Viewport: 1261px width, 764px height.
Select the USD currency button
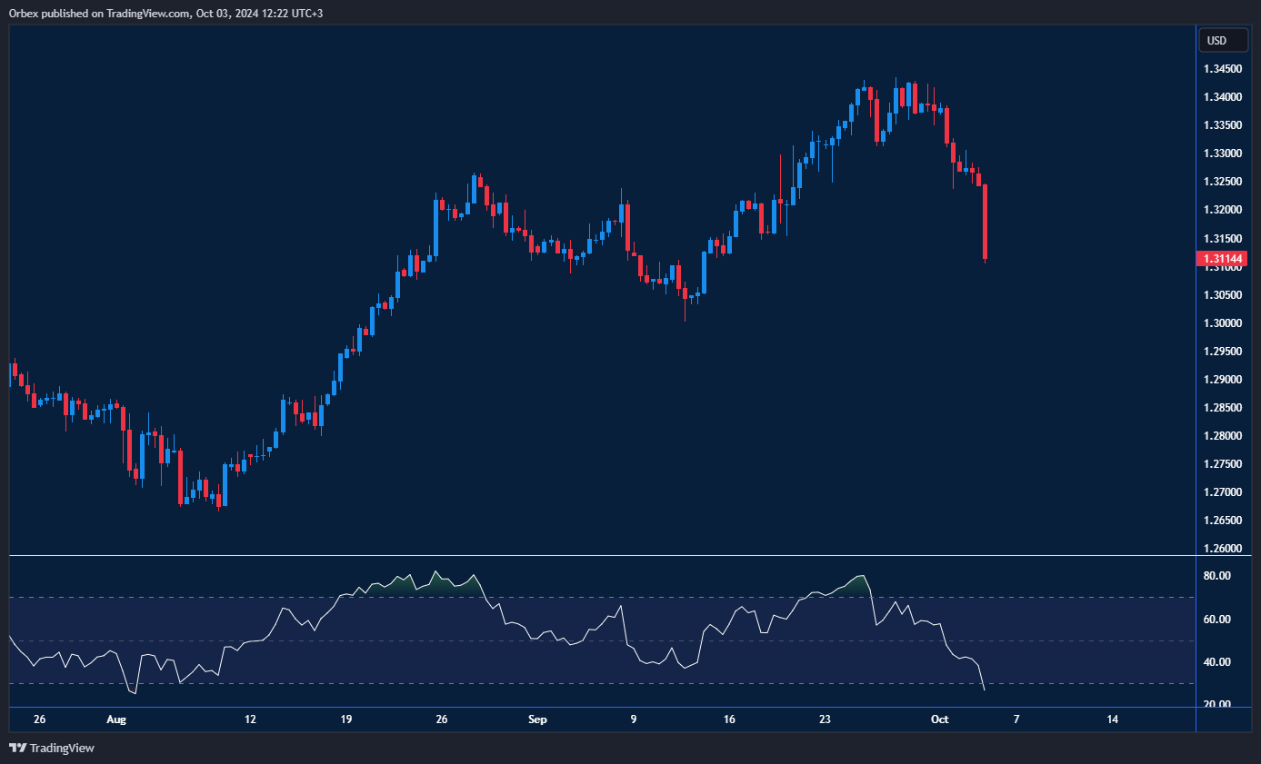coord(1223,40)
